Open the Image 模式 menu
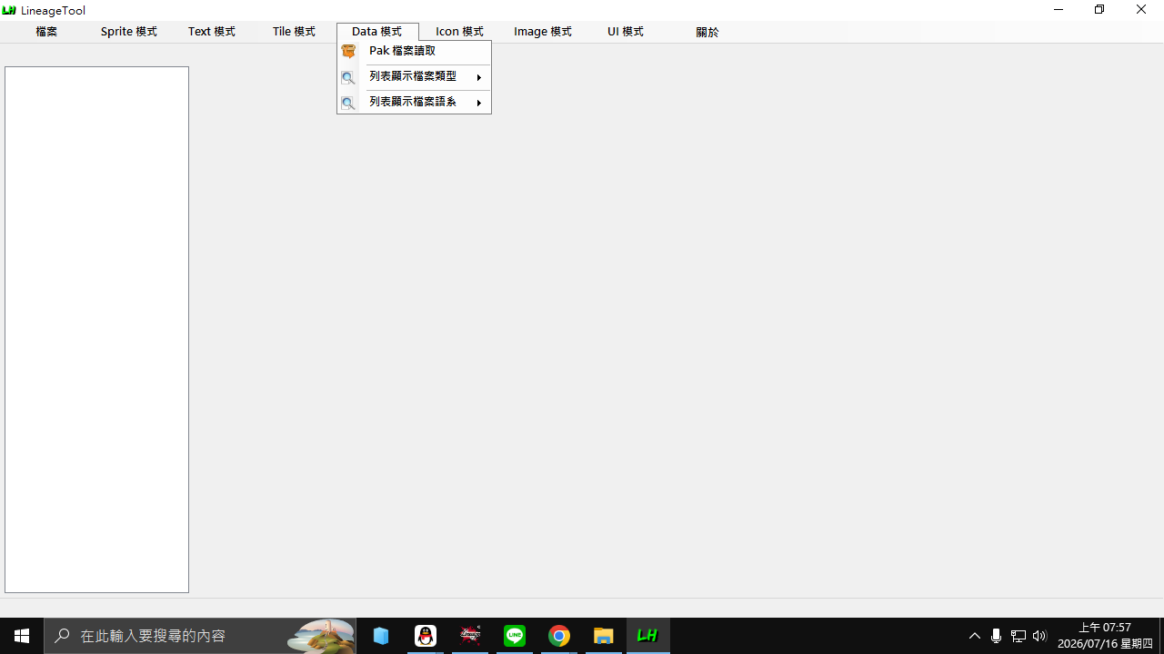Image resolution: width=1164 pixels, height=654 pixels. [x=543, y=32]
